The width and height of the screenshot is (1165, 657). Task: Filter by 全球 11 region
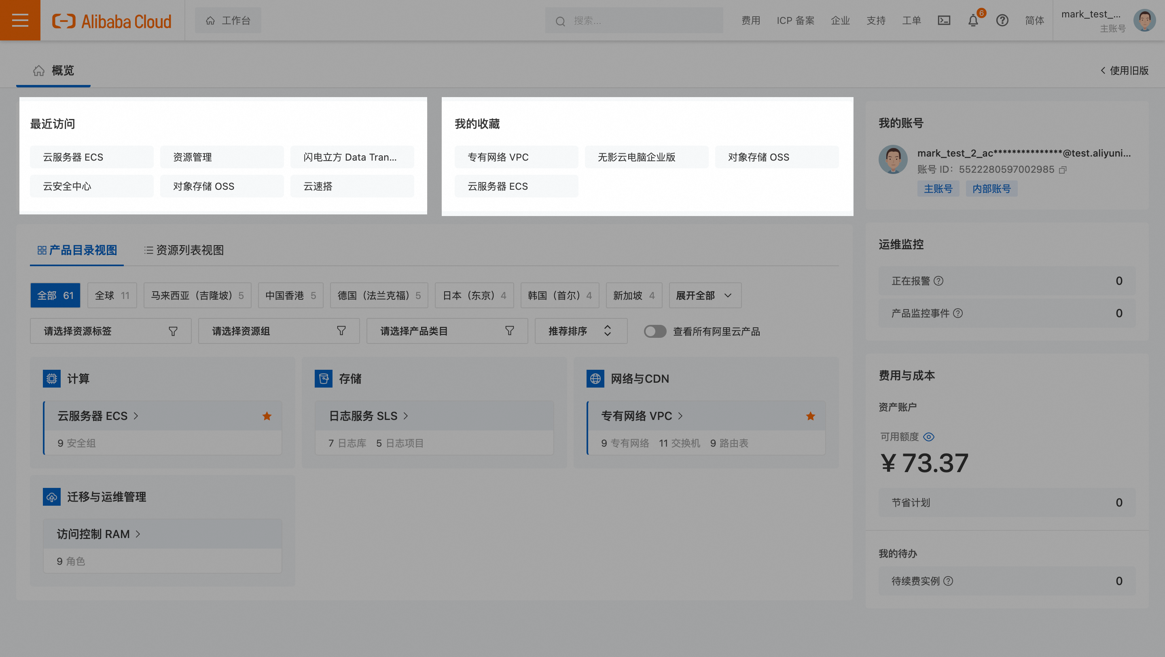[112, 295]
